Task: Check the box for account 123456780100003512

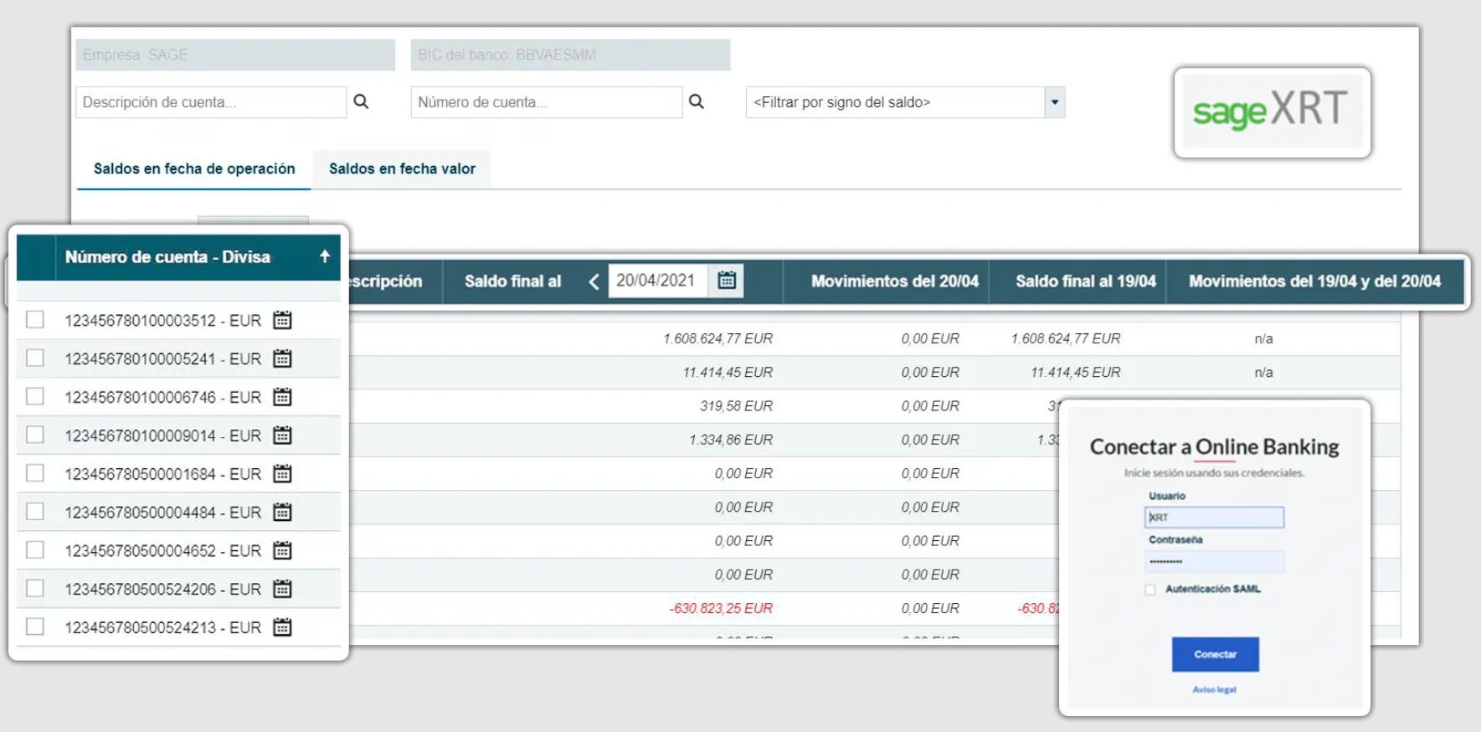Action: pyautogui.click(x=35, y=319)
